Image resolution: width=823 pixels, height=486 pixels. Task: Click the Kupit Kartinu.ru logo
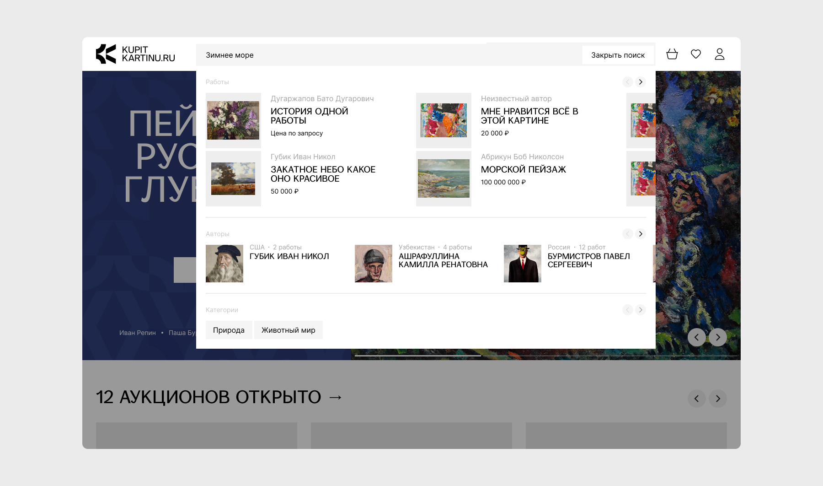coord(135,54)
